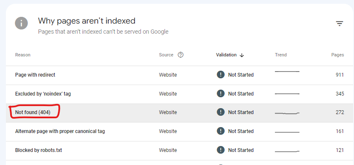Click Not Started status for Page with redirect
The image size is (354, 165).
241,75
